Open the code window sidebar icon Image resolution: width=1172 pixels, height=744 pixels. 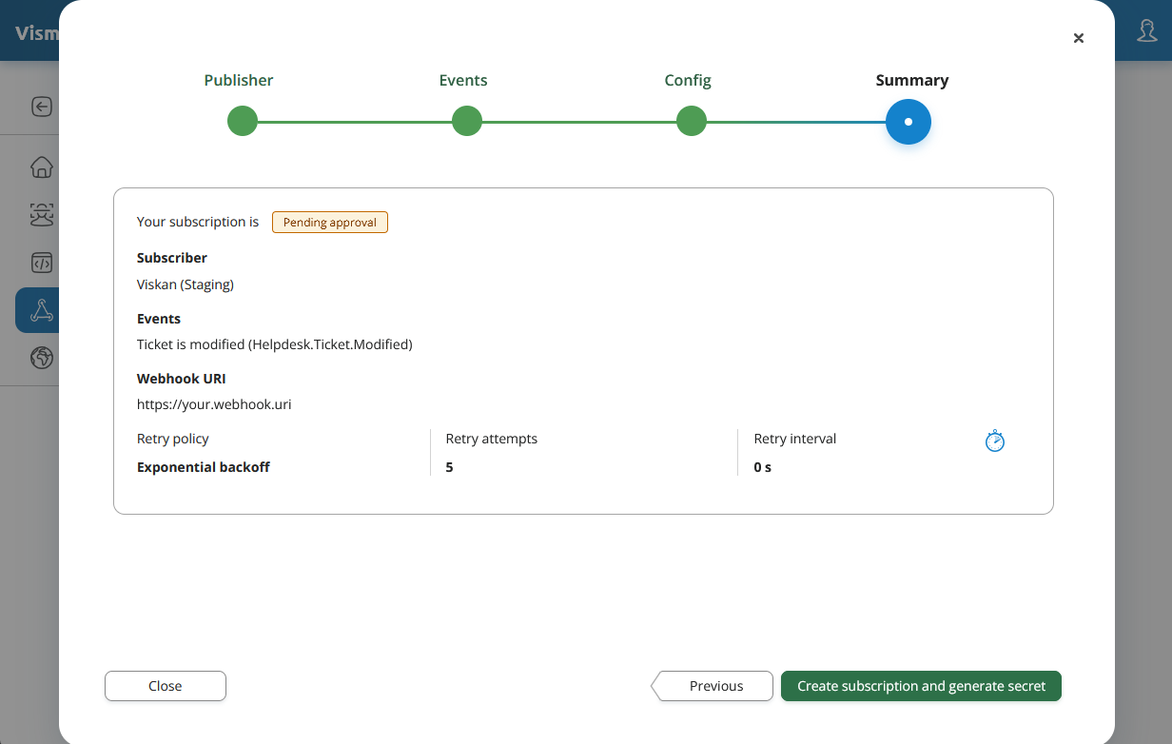pos(42,263)
